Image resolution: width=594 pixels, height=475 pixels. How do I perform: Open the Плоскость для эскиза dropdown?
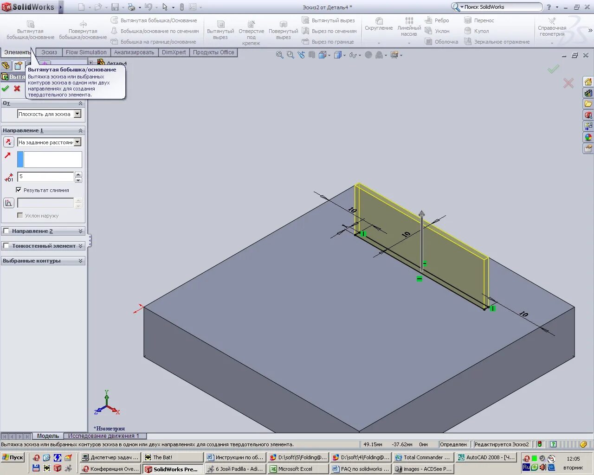(x=77, y=114)
